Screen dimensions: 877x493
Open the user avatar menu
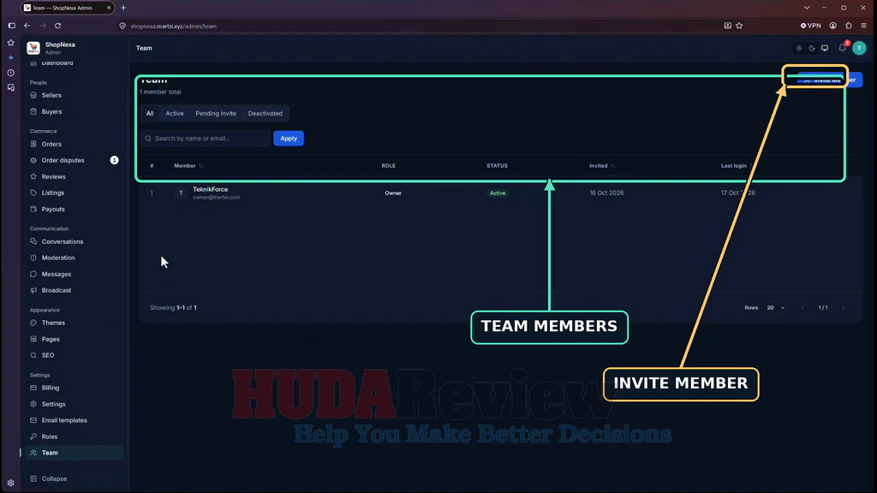pos(859,48)
